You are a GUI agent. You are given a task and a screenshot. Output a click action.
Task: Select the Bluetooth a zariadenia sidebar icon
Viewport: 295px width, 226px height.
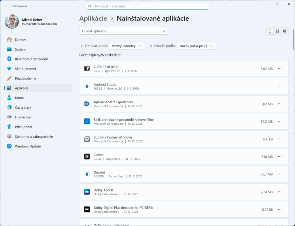(x=9, y=59)
